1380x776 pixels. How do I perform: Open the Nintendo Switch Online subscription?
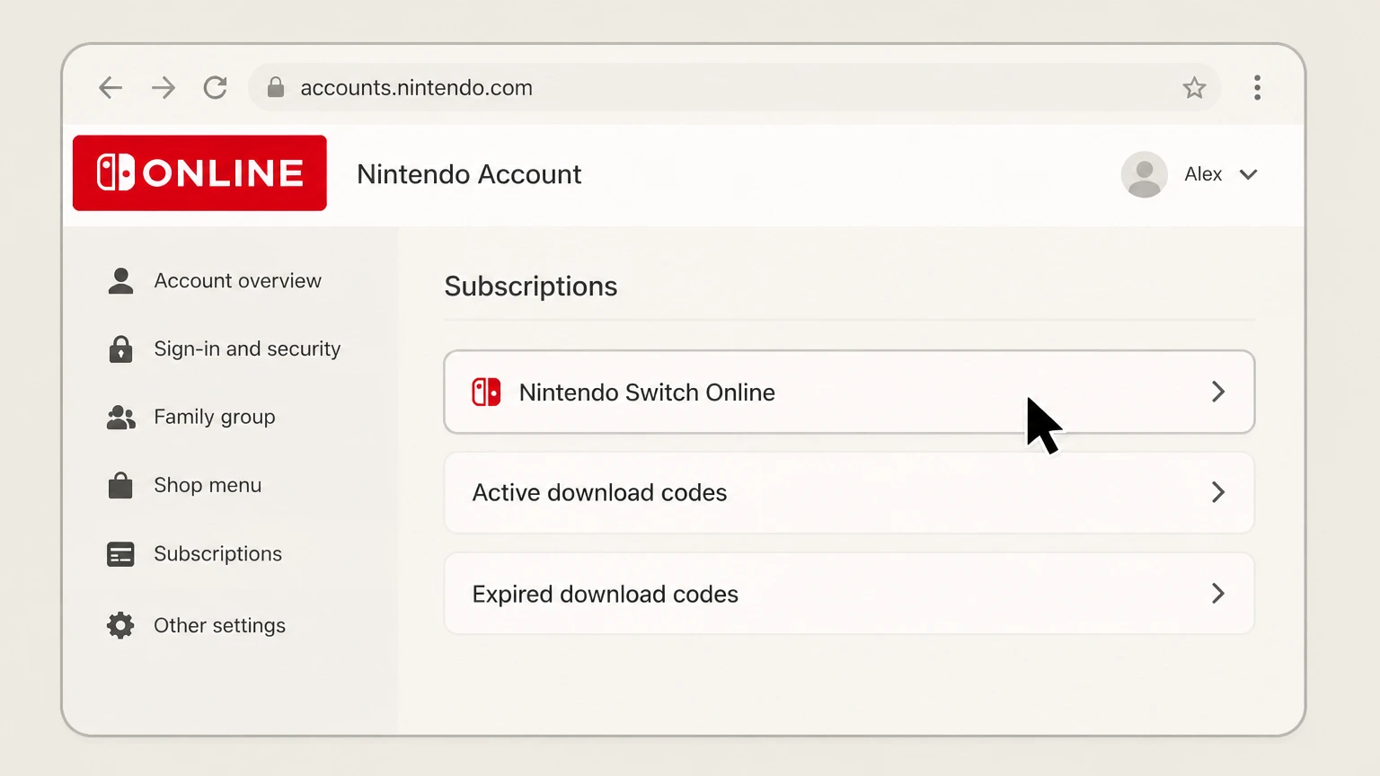[849, 392]
